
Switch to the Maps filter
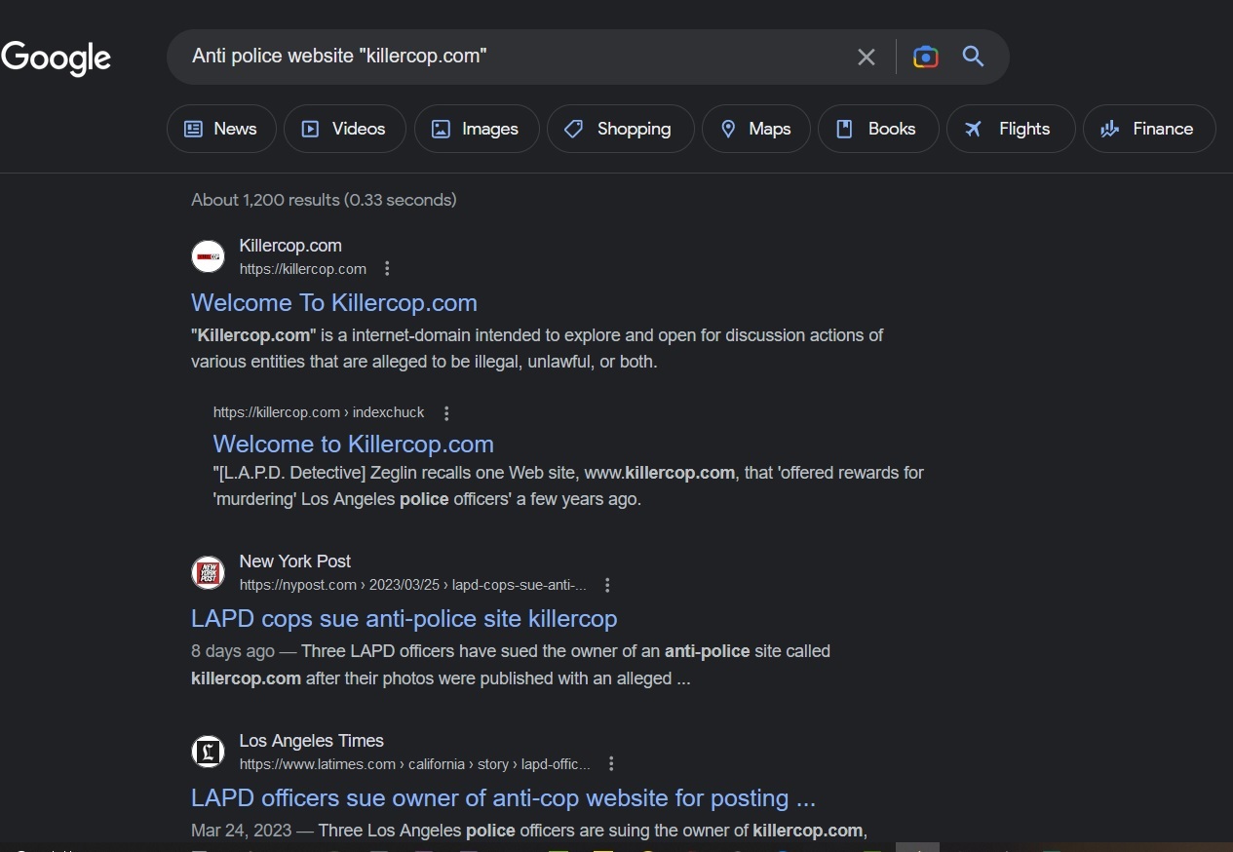(755, 129)
